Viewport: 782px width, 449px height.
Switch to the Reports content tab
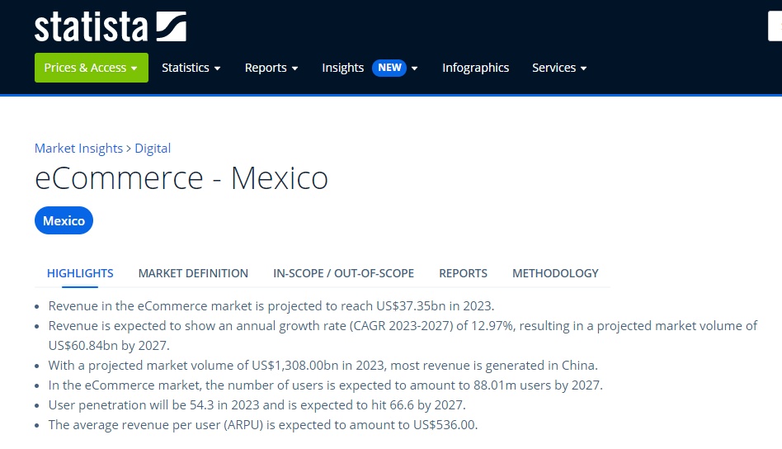463,273
